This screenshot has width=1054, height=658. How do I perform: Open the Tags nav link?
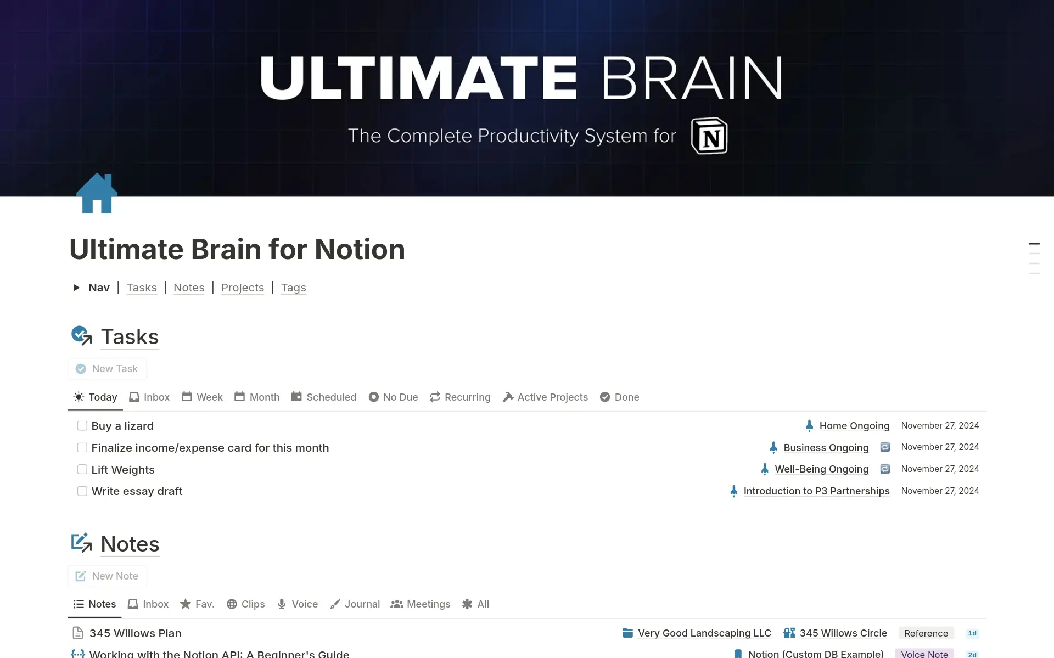(x=294, y=288)
